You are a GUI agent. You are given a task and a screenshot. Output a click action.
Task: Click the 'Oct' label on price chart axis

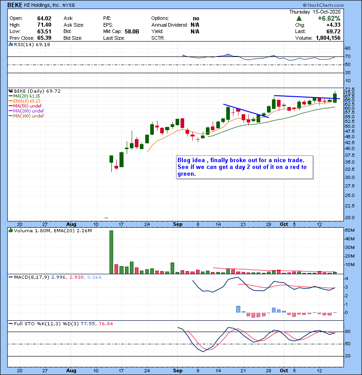coord(284,225)
